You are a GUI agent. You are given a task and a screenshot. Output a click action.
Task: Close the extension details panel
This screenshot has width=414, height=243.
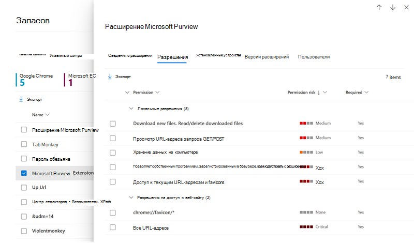click(407, 7)
